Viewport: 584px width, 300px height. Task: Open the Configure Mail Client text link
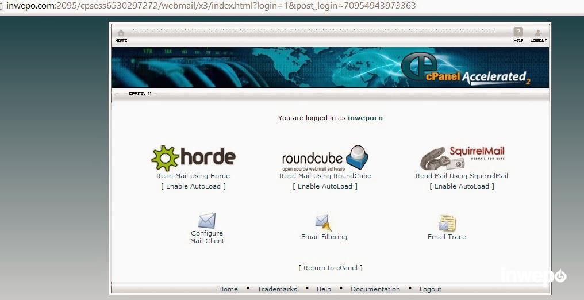207,237
